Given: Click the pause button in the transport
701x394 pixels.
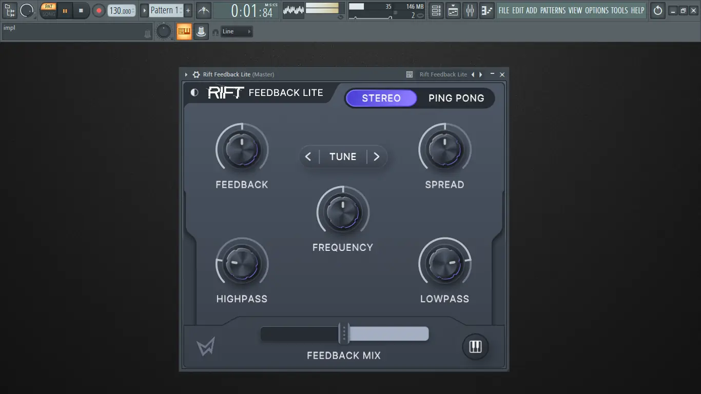Looking at the screenshot, I should (64, 10).
